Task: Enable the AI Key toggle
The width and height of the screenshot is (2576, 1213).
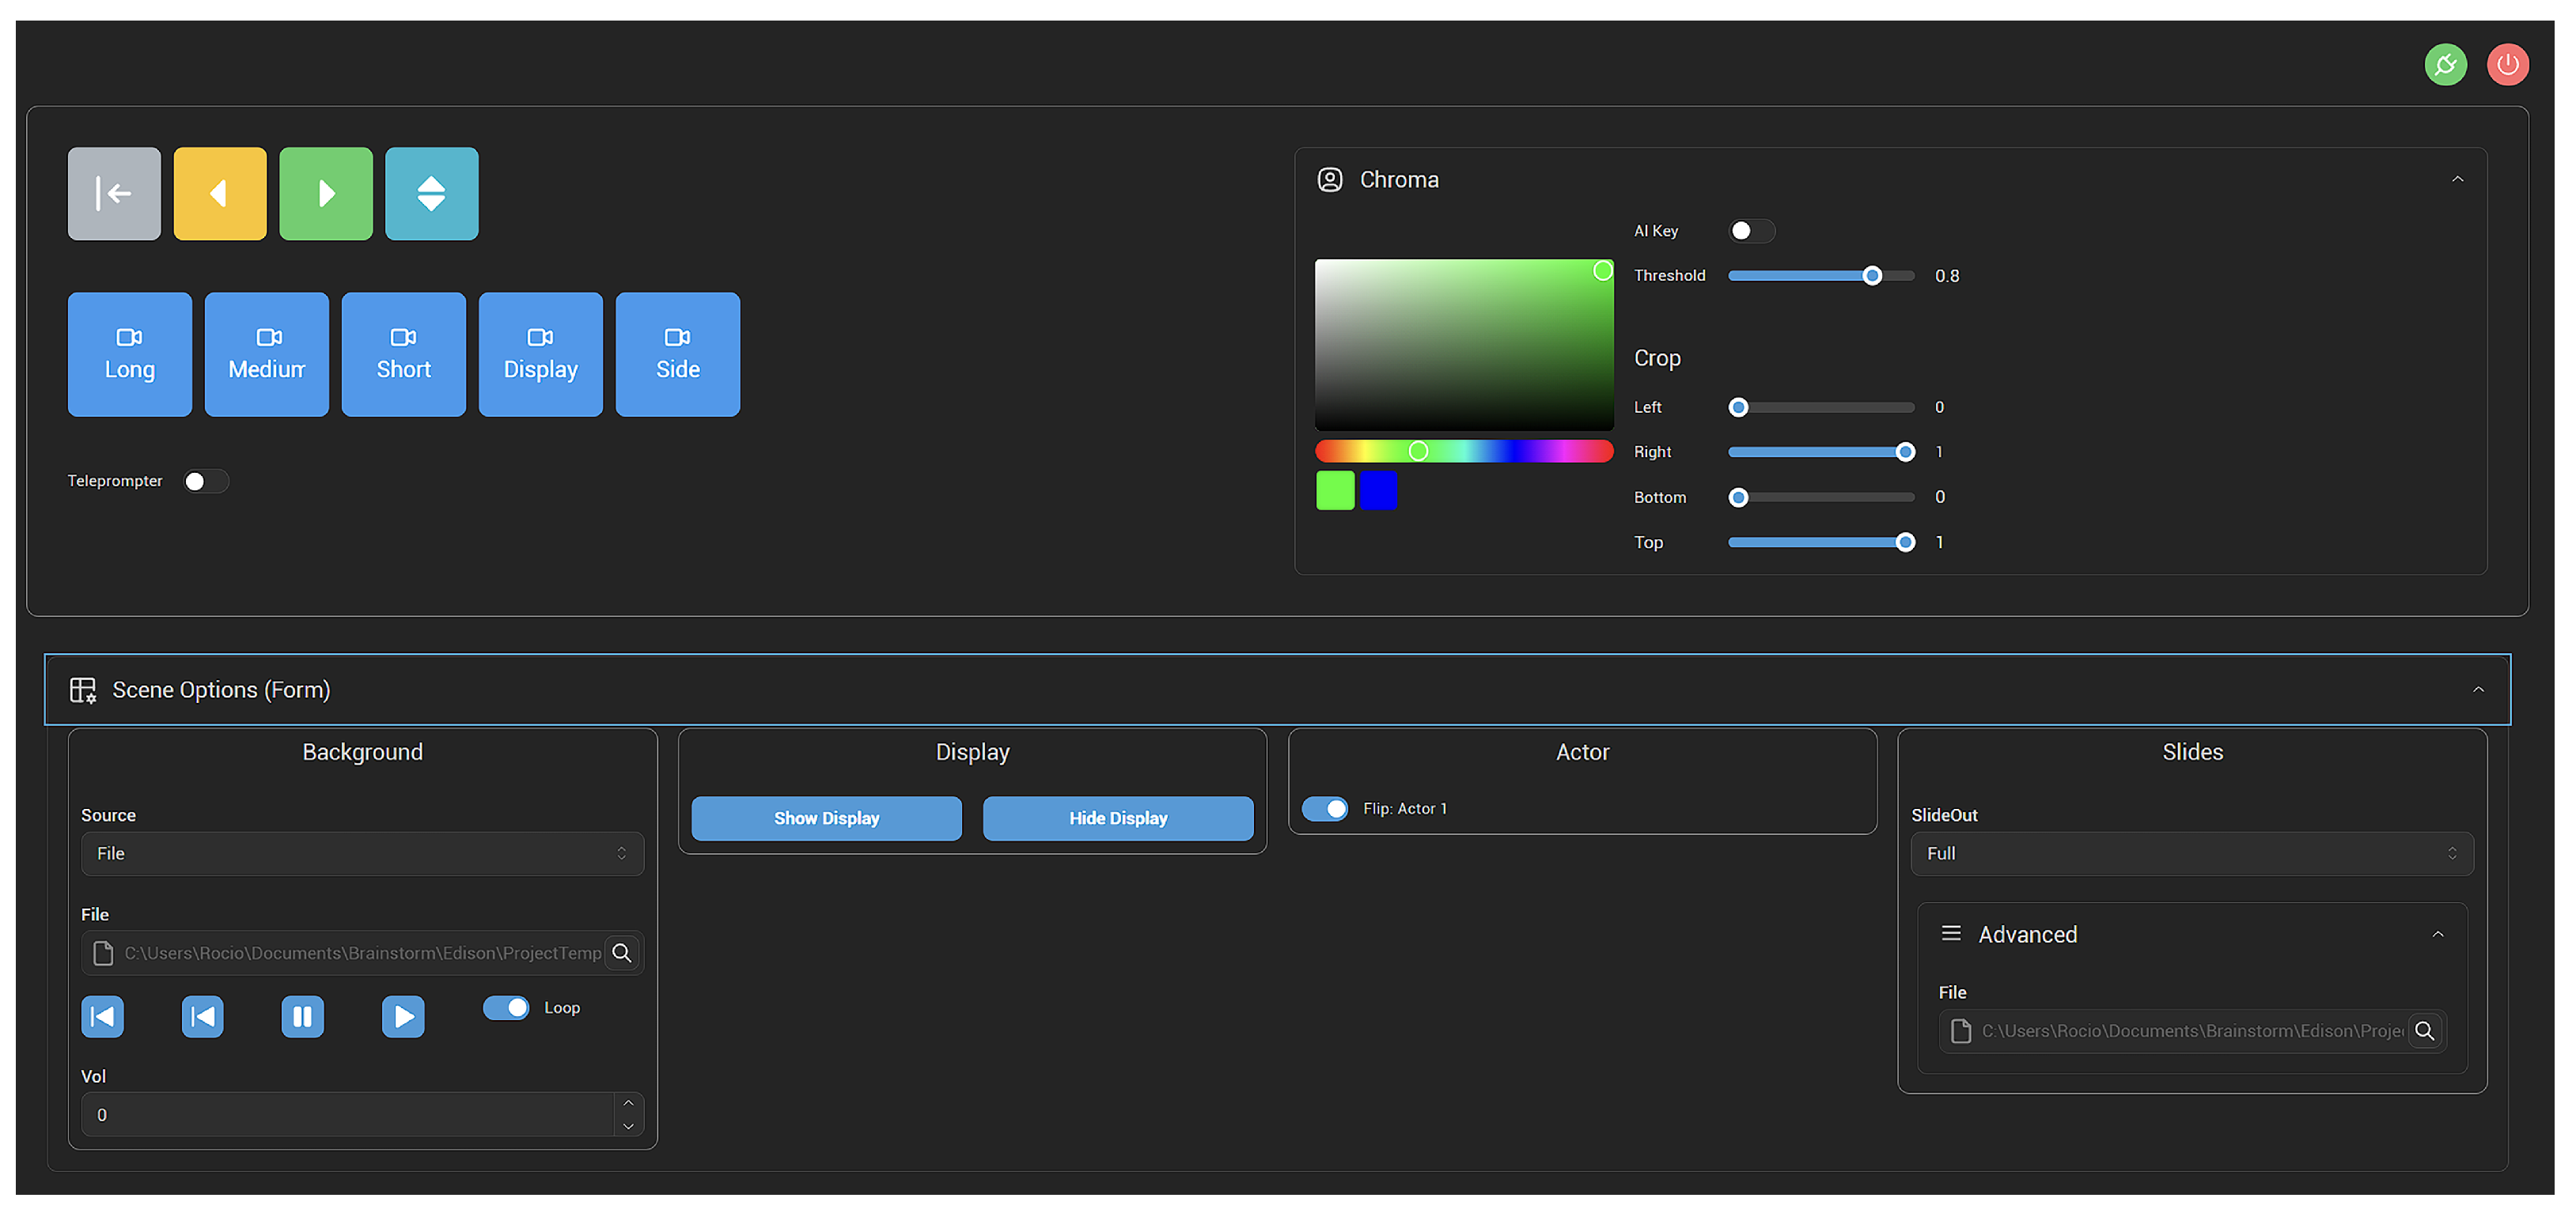Action: coord(1750,231)
